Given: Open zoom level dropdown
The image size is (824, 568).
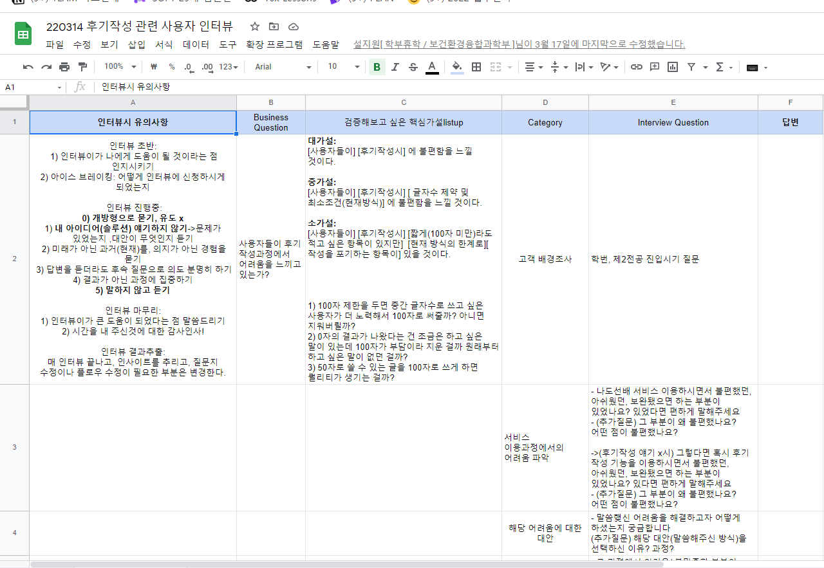Looking at the screenshot, I should [x=120, y=67].
